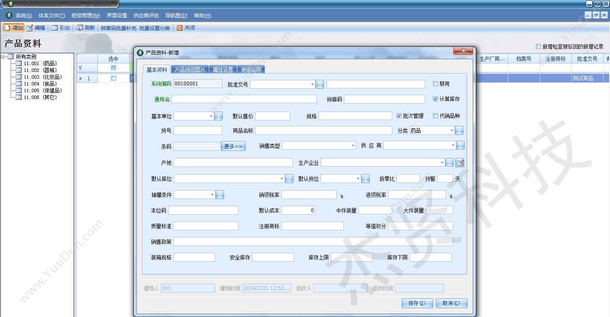Click ellipsis button next to 默认库位
Viewport: 610px width, 317px height.
click(x=289, y=179)
